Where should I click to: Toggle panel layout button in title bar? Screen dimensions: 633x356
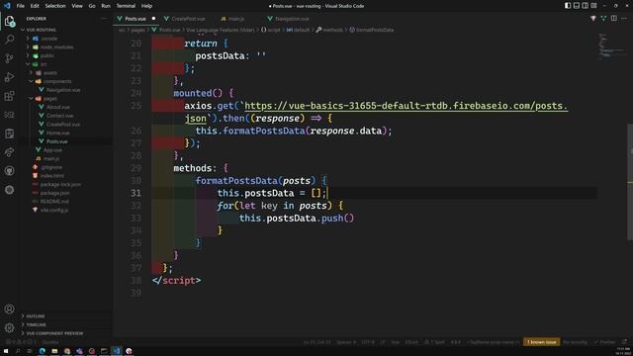pyautogui.click(x=577, y=6)
